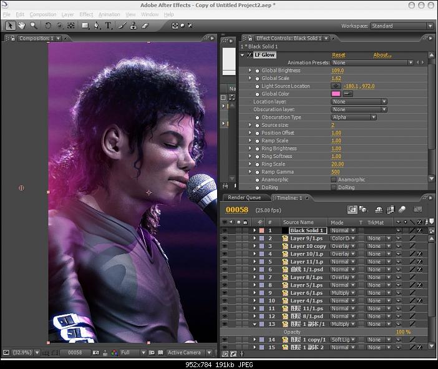The width and height of the screenshot is (438, 369).
Task: Select the Eraser tool
Action: (145, 26)
